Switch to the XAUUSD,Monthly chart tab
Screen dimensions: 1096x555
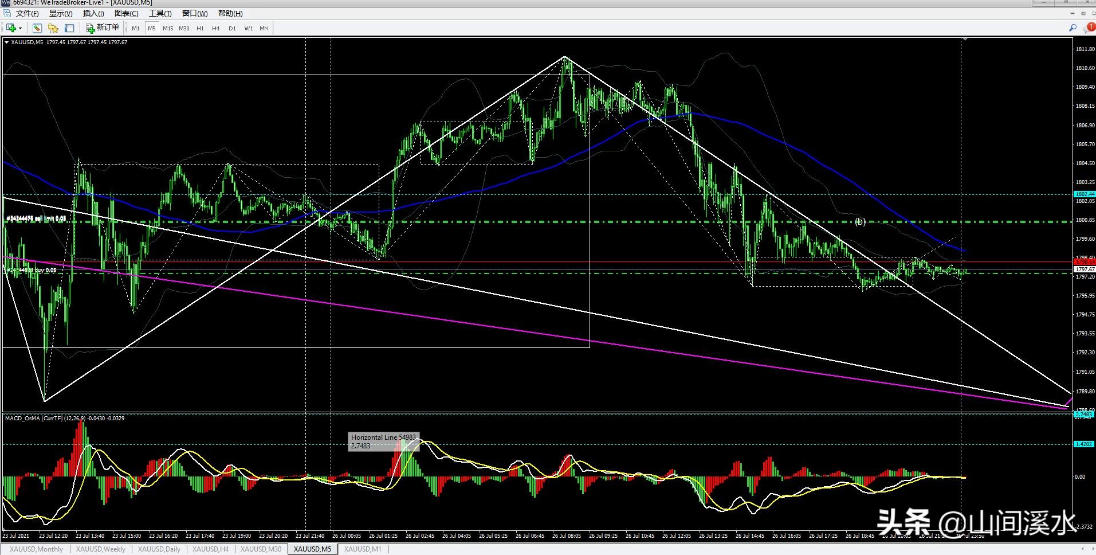pyautogui.click(x=36, y=549)
